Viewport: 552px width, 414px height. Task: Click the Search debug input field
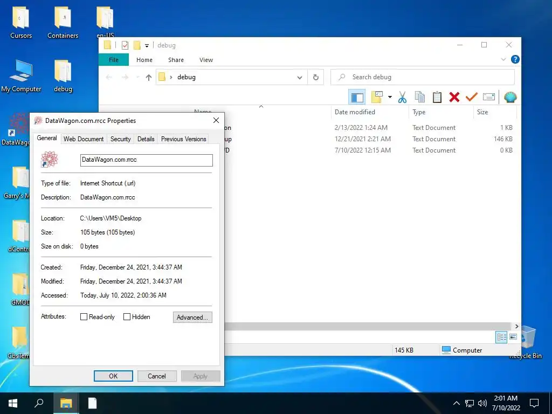coord(423,77)
